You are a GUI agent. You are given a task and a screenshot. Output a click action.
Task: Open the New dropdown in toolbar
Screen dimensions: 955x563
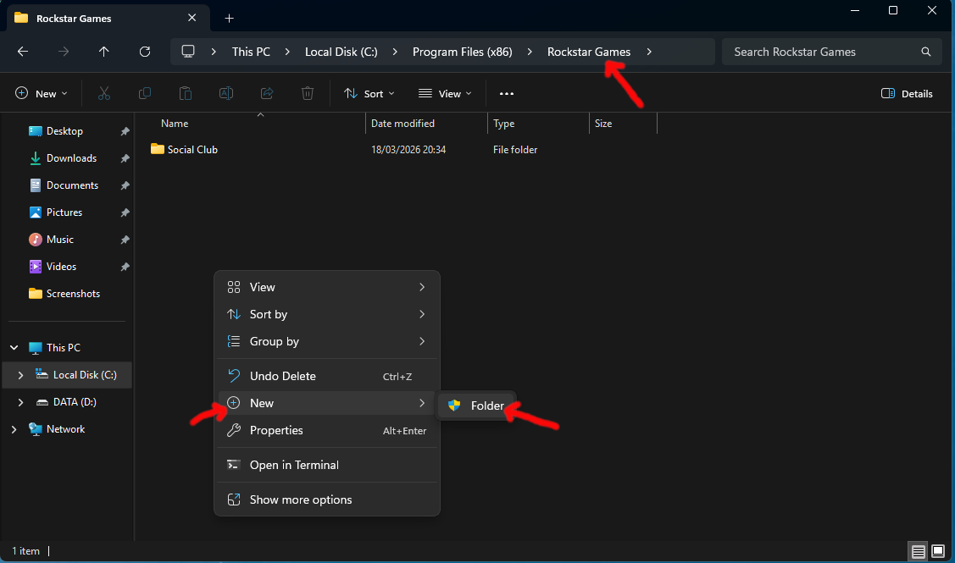41,94
